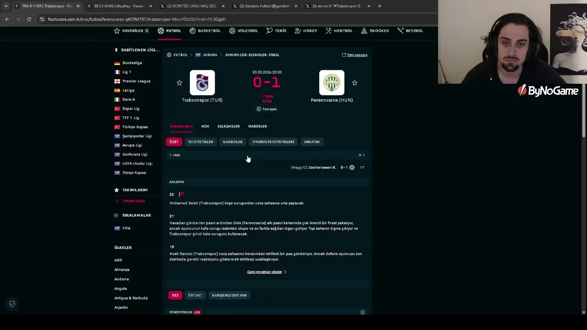
Task: Open the Ferencvaros team logo
Action: pos(332,82)
